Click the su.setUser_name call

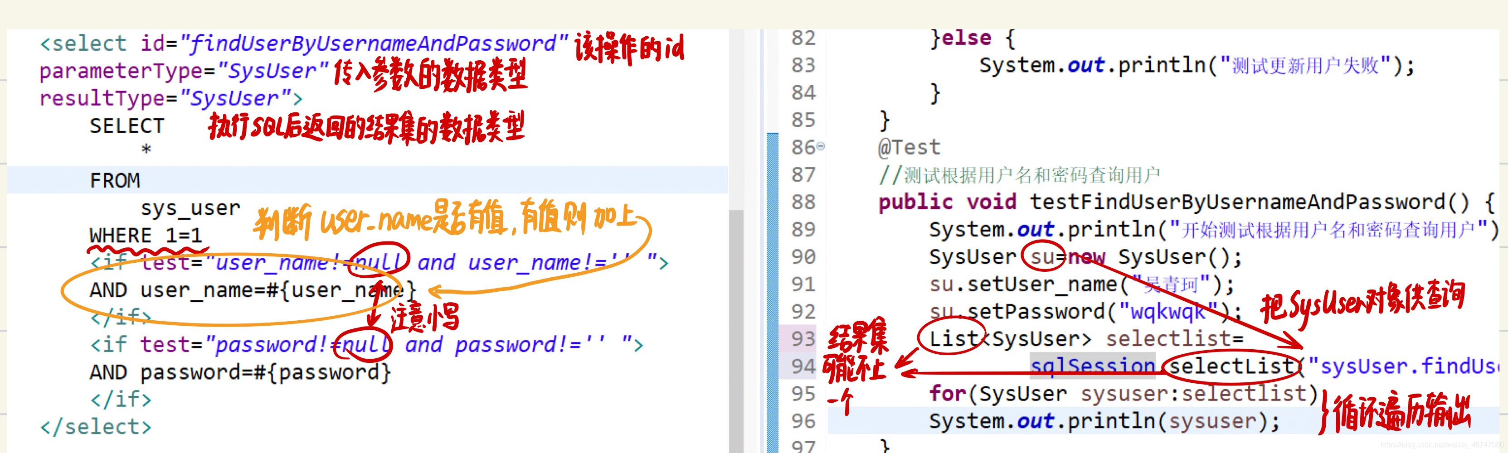pyautogui.click(x=1082, y=284)
